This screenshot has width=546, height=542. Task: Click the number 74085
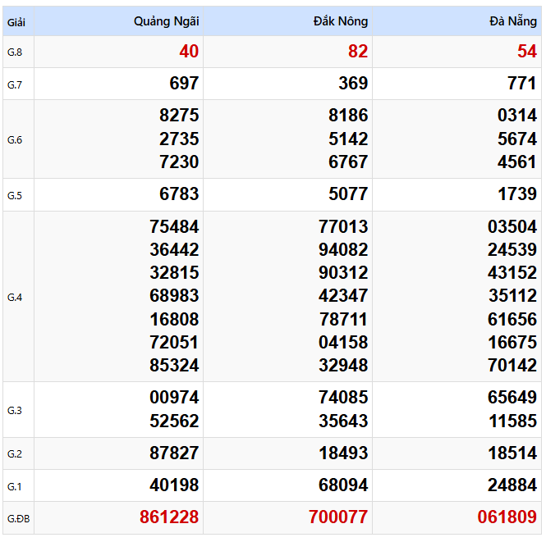click(x=343, y=398)
